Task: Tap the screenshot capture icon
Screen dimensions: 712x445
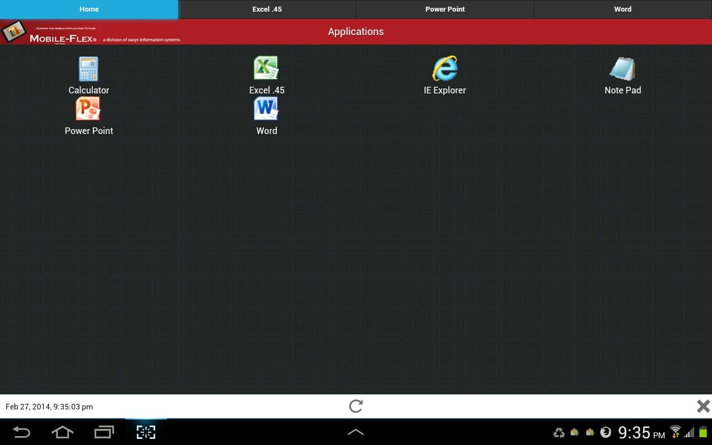Action: pyautogui.click(x=146, y=432)
